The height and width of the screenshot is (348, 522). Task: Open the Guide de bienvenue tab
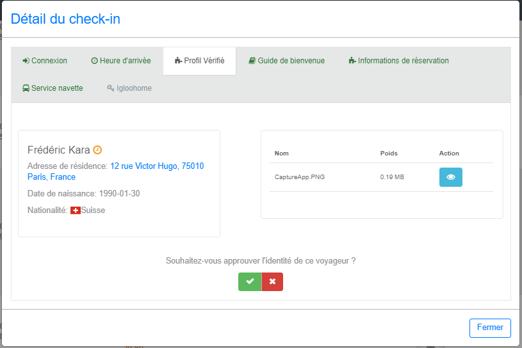(291, 61)
